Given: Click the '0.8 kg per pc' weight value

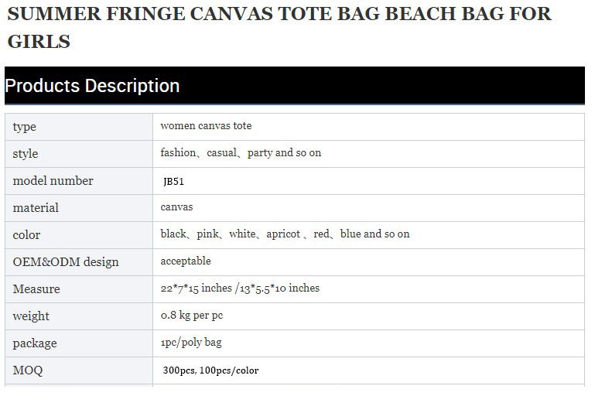Looking at the screenshot, I should pos(192,316).
